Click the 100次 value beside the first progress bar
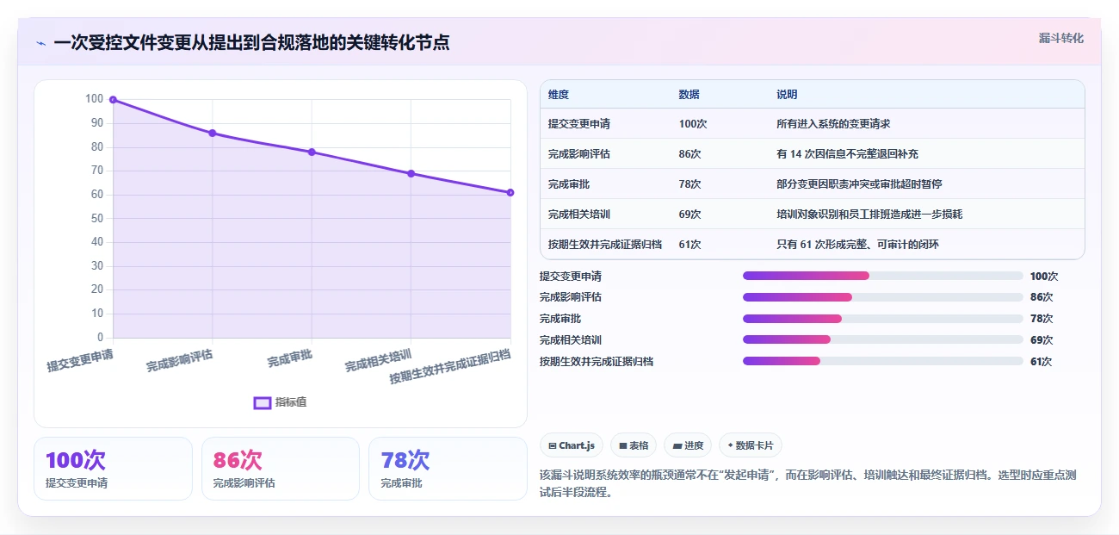The height and width of the screenshot is (535, 1119). tap(1044, 276)
